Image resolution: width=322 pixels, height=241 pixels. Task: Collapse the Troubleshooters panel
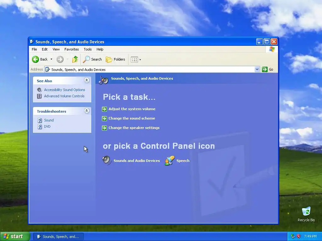[87, 111]
